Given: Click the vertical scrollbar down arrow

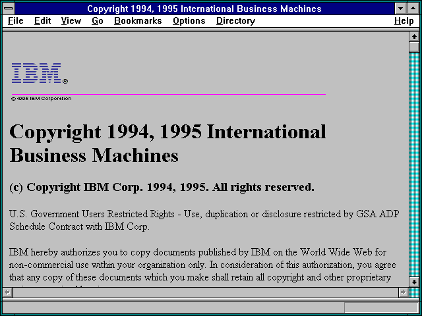Looking at the screenshot, I should [x=414, y=282].
